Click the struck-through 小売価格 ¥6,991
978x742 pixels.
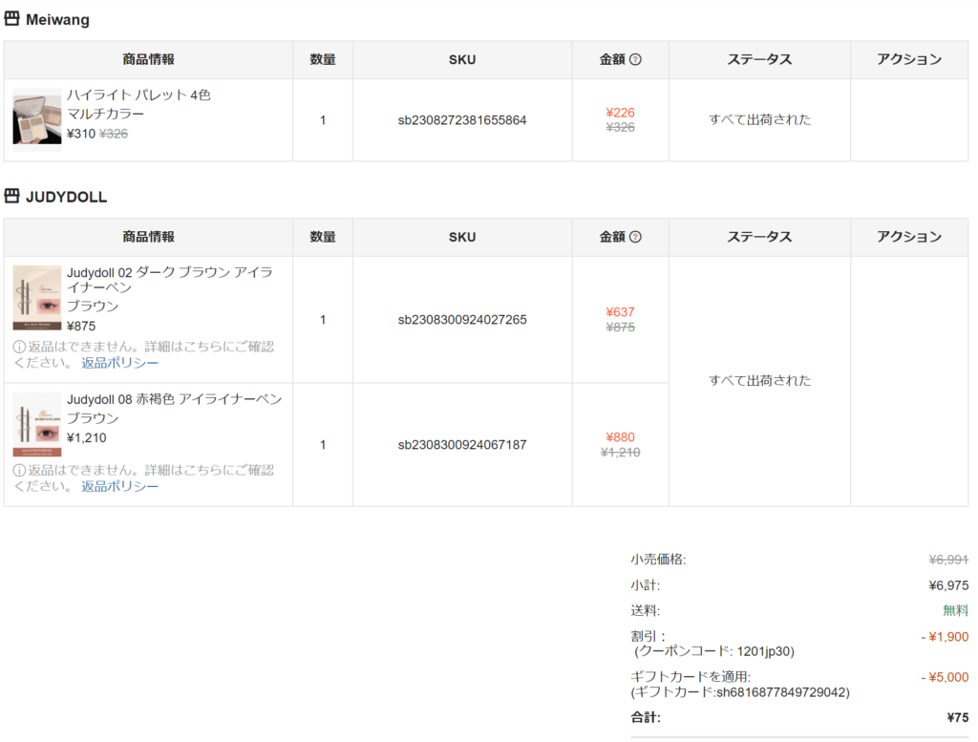pyautogui.click(x=948, y=560)
